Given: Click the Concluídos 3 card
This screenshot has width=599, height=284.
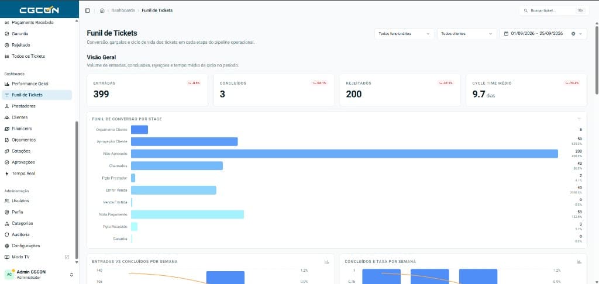Looking at the screenshot, I should click(274, 90).
